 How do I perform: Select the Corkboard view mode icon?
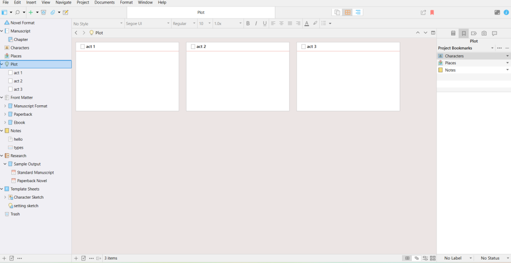(348, 12)
